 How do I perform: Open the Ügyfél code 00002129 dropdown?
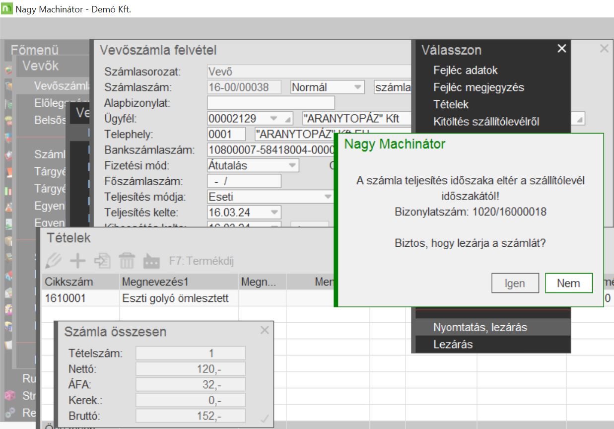pyautogui.click(x=273, y=119)
